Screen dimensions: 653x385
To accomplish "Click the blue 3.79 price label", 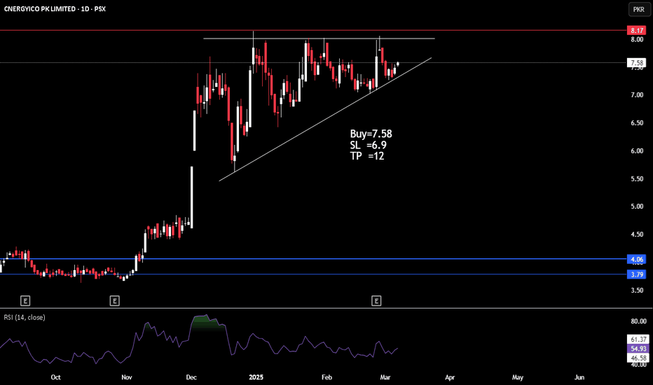I will [637, 274].
